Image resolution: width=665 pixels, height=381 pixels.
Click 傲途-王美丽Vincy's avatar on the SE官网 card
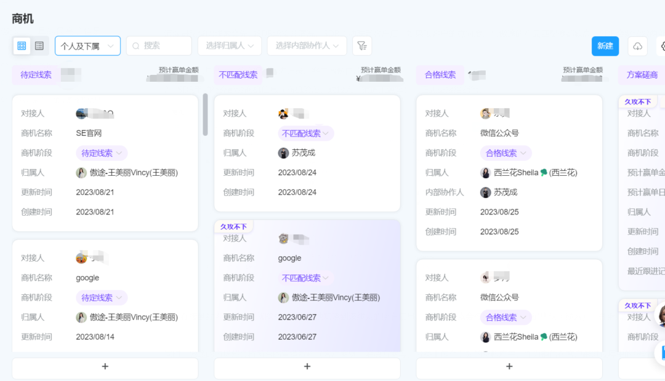tap(82, 172)
